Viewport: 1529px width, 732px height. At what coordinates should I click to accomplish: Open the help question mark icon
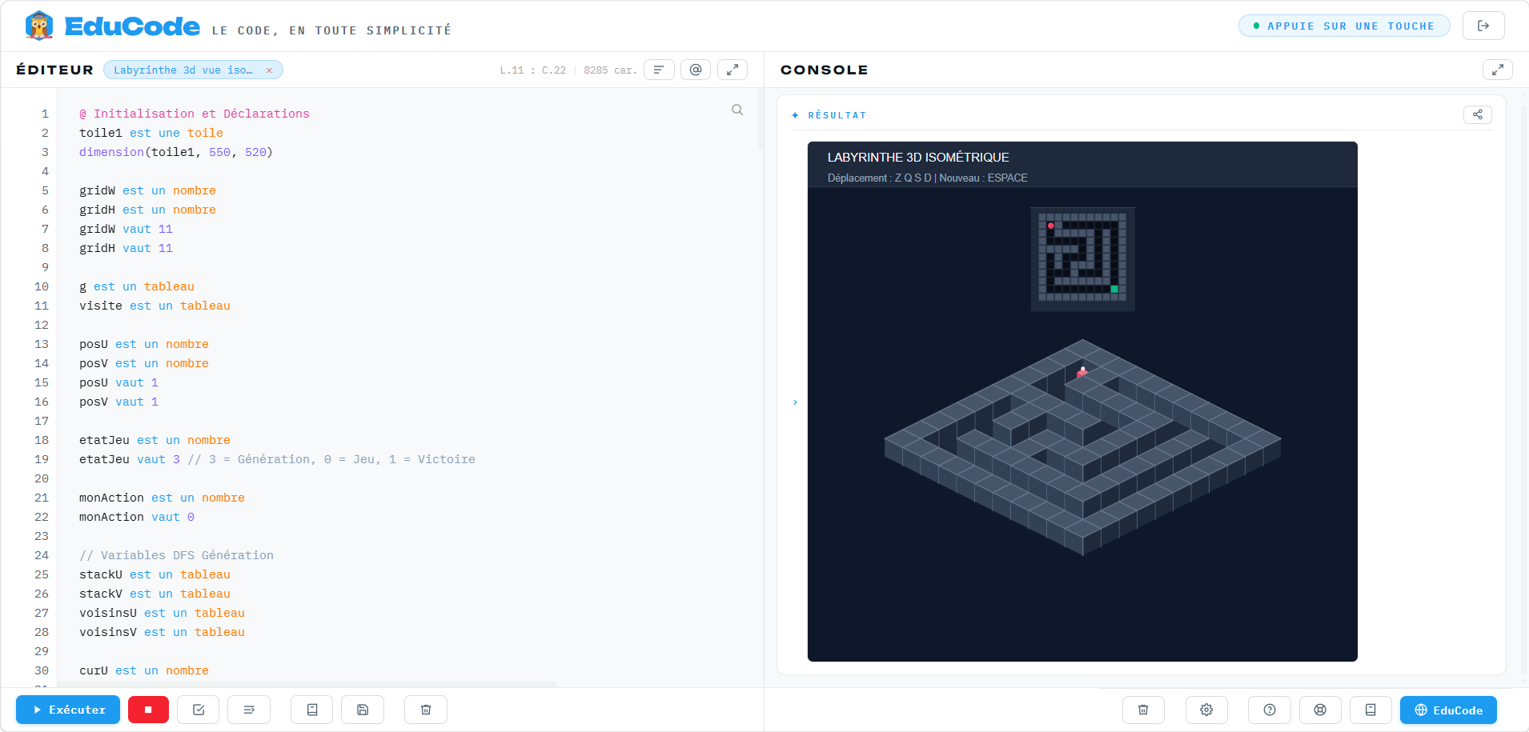click(x=1270, y=710)
